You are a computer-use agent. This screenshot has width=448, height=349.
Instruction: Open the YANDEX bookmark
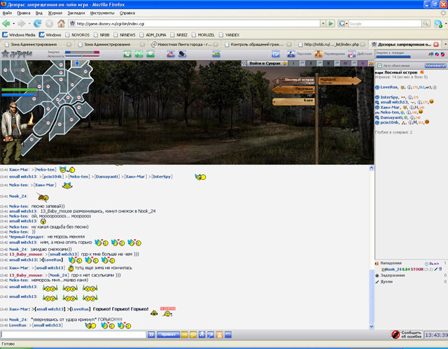pos(229,35)
